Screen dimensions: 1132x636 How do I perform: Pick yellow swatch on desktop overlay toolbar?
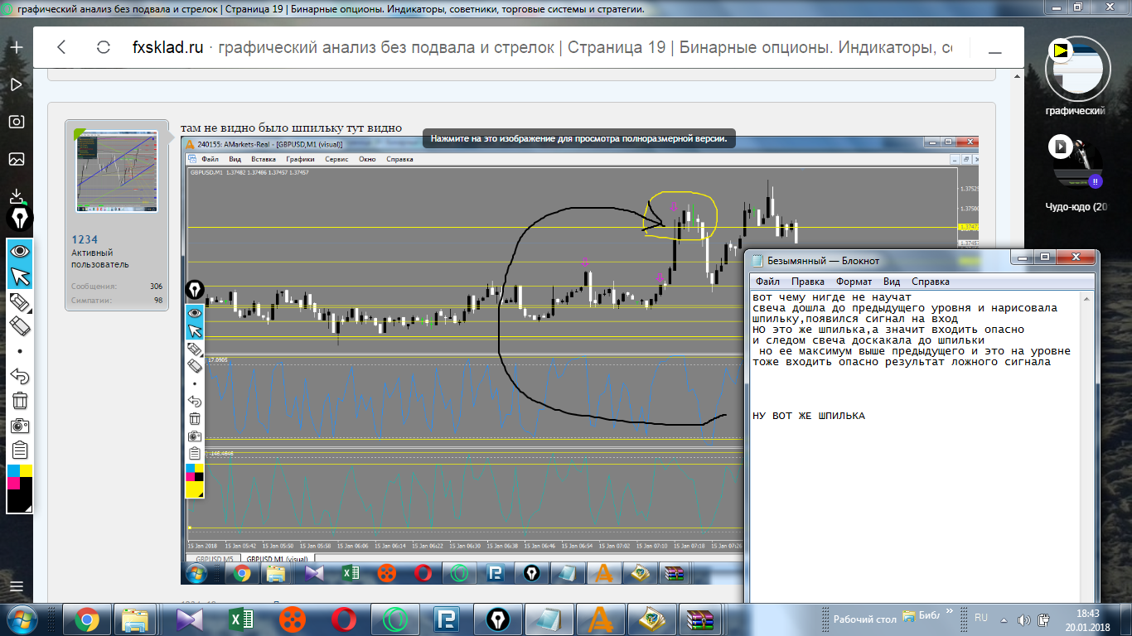[x=26, y=470]
